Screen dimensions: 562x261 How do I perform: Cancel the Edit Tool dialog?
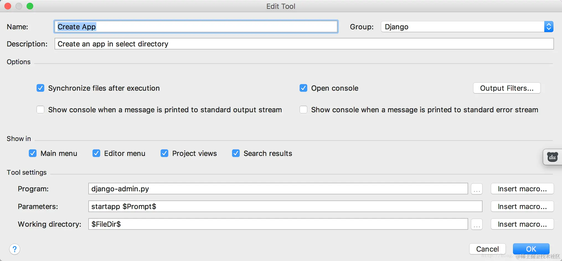click(x=487, y=249)
